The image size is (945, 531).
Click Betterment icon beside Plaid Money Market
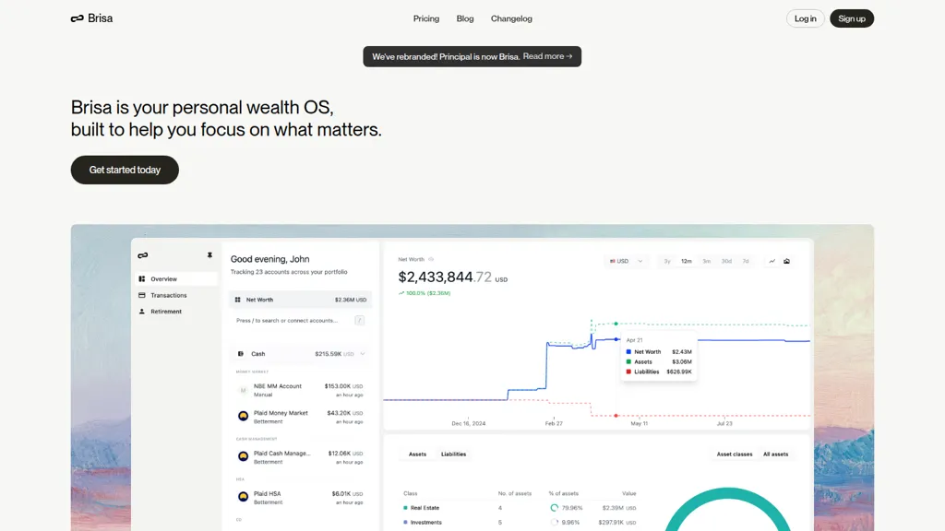(x=243, y=416)
